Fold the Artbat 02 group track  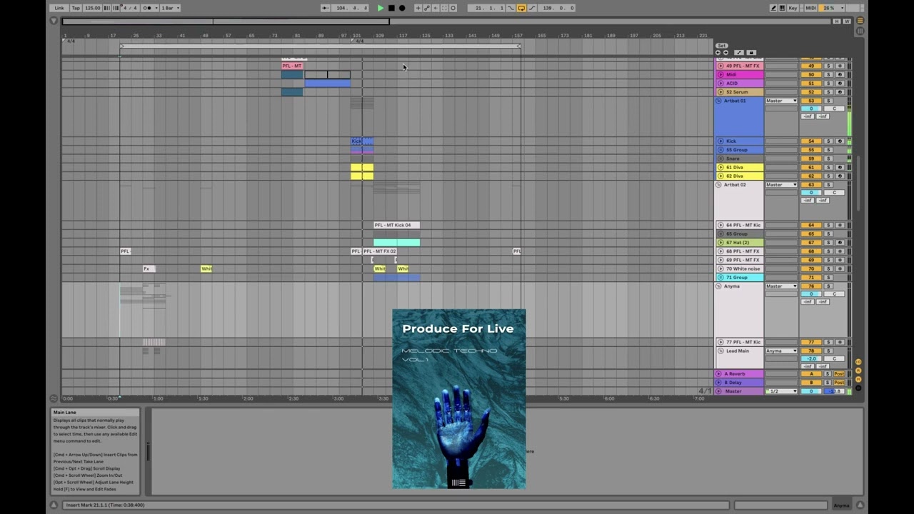point(719,185)
